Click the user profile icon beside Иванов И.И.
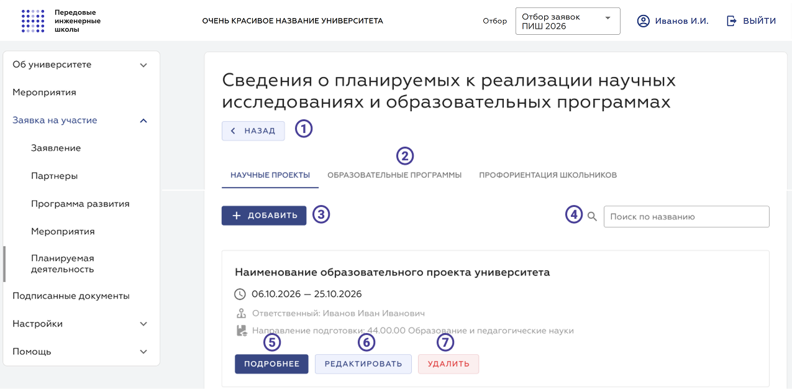 pyautogui.click(x=644, y=21)
